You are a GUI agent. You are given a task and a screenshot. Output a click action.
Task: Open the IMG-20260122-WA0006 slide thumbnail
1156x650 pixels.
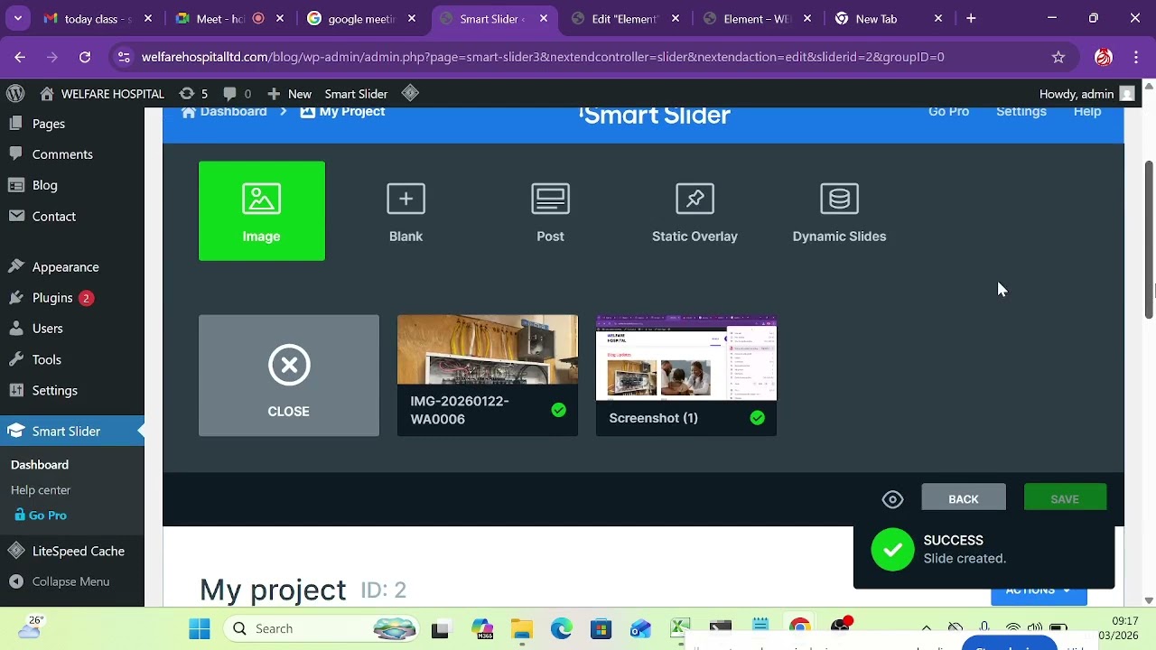488,376
